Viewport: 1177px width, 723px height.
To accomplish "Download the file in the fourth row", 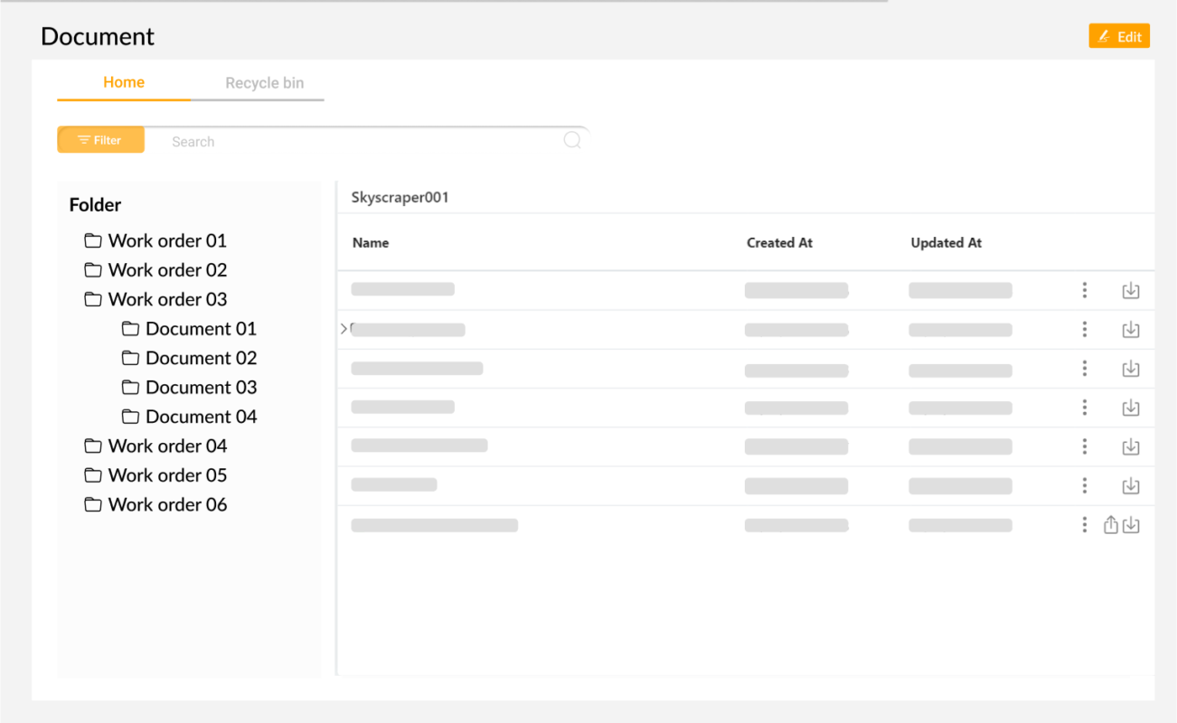I will tap(1131, 407).
